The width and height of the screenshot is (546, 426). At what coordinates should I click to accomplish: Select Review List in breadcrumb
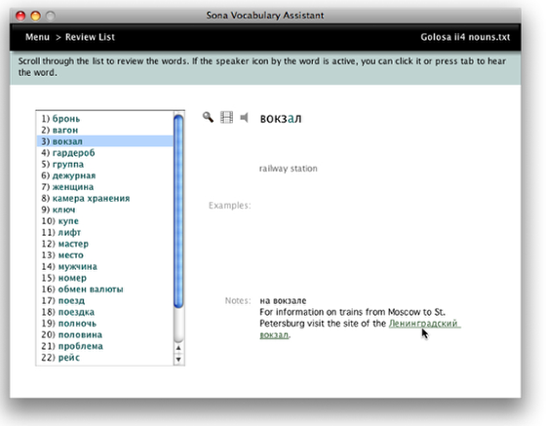click(x=90, y=37)
